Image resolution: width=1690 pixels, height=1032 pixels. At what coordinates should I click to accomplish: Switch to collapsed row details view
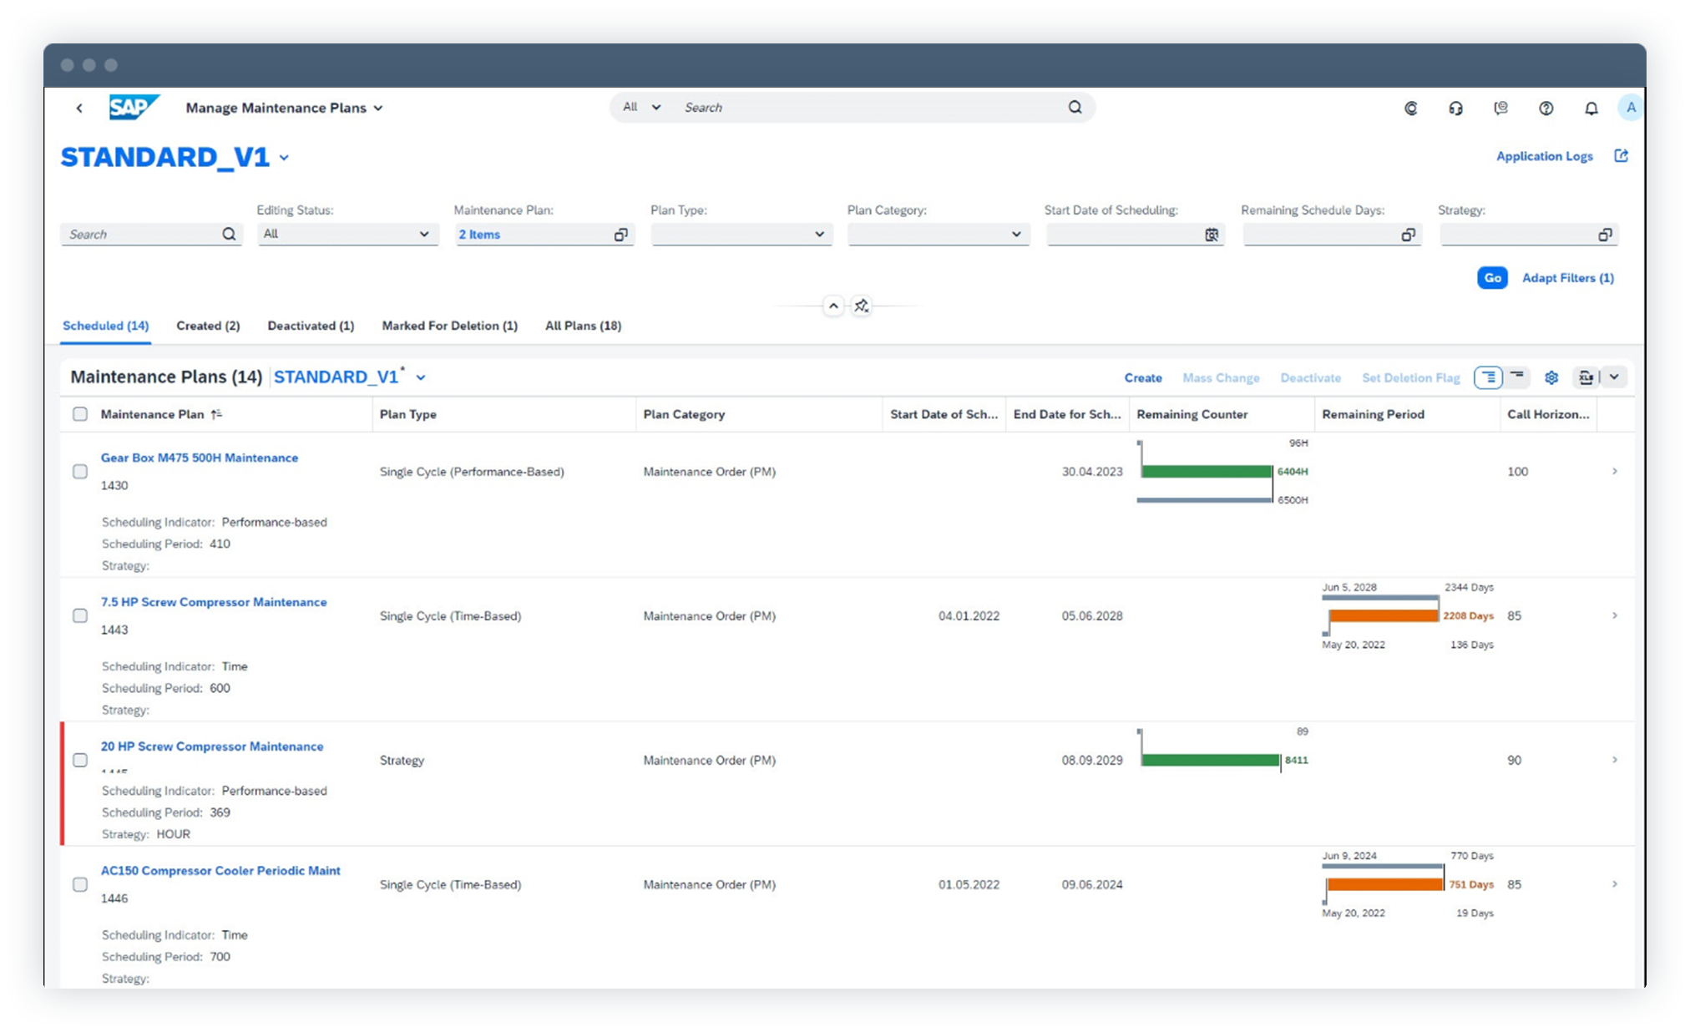pyautogui.click(x=1516, y=377)
